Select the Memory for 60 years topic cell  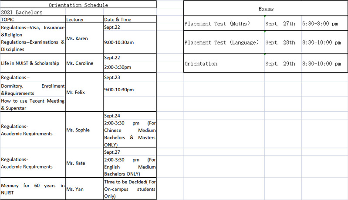pyautogui.click(x=33, y=189)
